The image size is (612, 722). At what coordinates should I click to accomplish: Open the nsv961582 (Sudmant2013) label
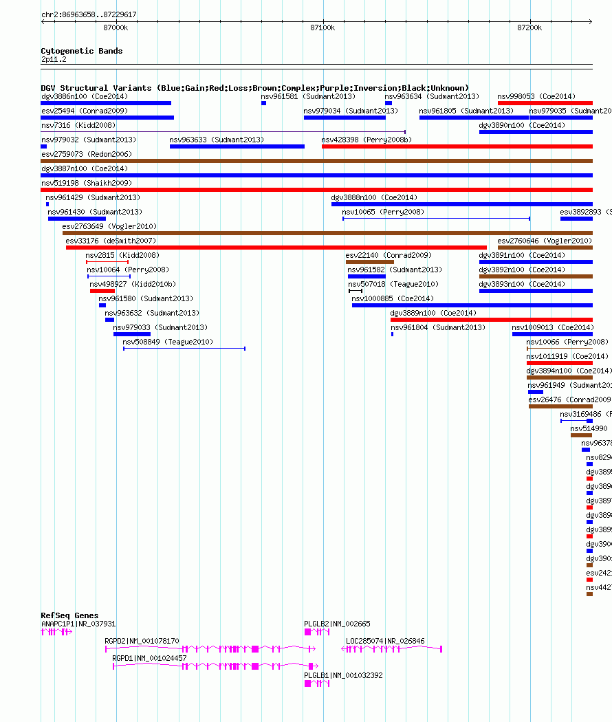395,270
